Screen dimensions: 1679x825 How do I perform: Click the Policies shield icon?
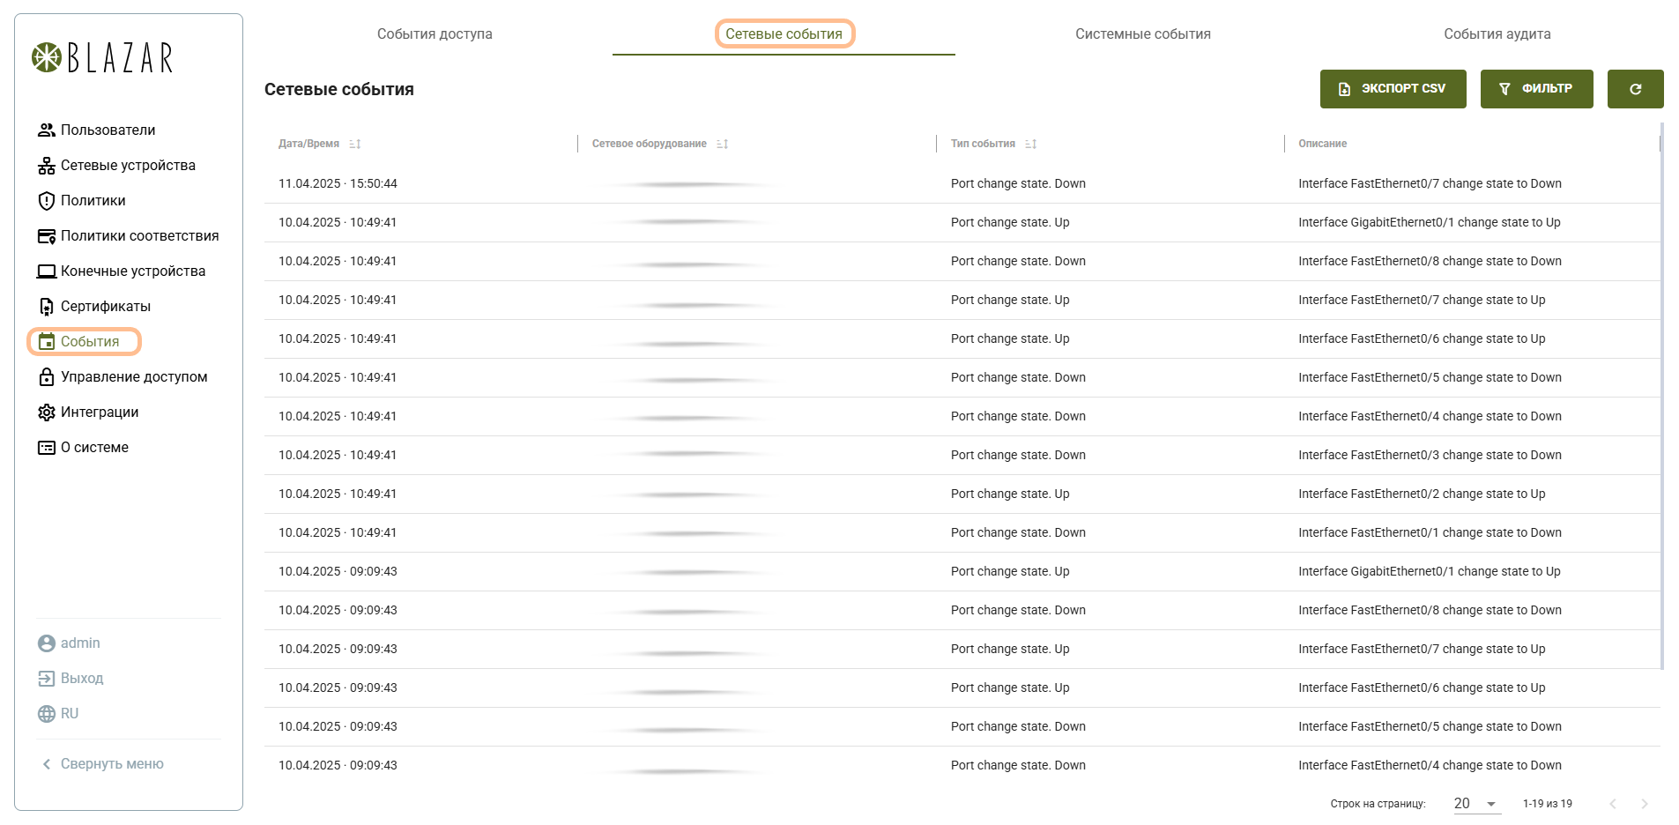point(46,201)
